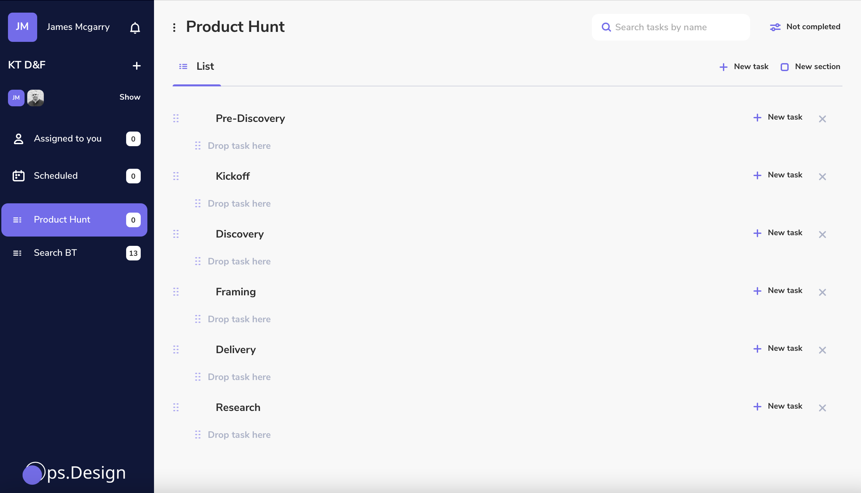Image resolution: width=861 pixels, height=493 pixels.
Task: Click the Delivery section drag handle
Action: tap(176, 350)
